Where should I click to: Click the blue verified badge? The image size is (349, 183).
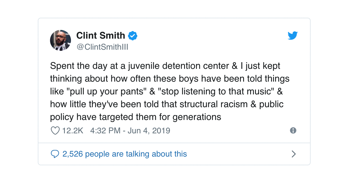[x=133, y=36]
